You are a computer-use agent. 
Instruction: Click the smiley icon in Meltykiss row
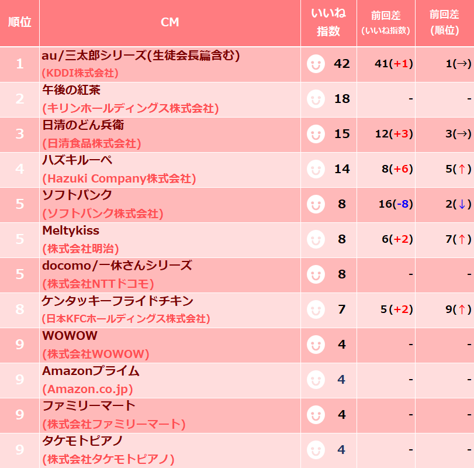point(316,239)
